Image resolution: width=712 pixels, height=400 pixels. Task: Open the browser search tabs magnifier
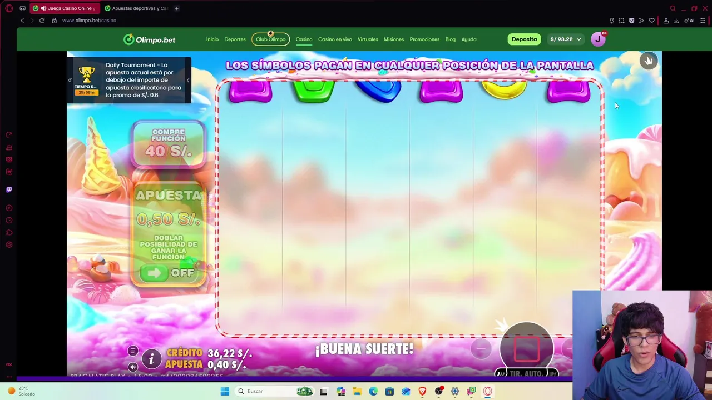point(673,8)
